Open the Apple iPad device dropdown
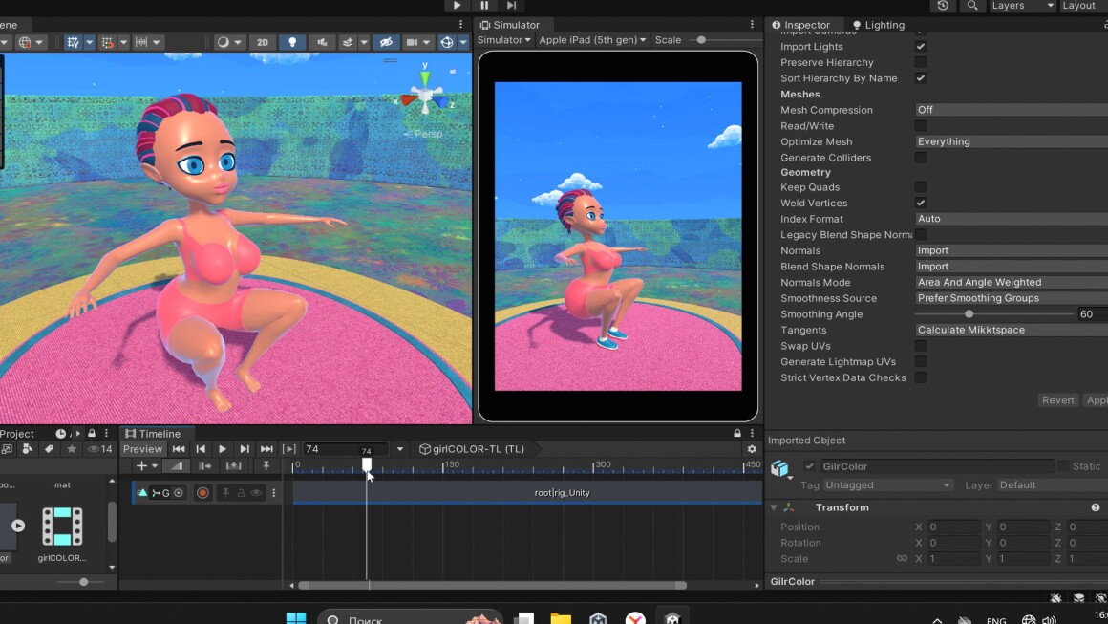The height and width of the screenshot is (624, 1108). tap(592, 40)
